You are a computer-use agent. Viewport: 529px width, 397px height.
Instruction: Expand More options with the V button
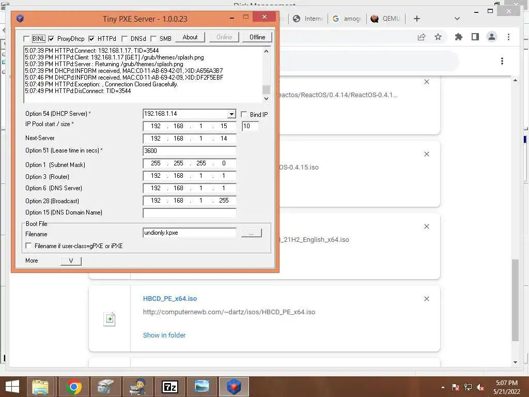(x=71, y=261)
